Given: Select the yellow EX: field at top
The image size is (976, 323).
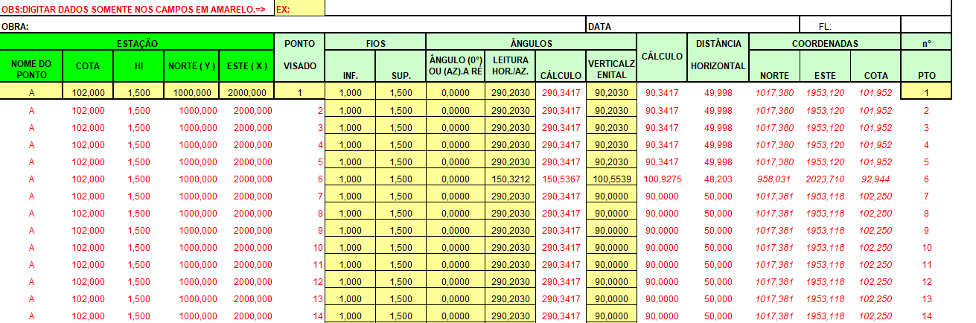Looking at the screenshot, I should pos(299,8).
